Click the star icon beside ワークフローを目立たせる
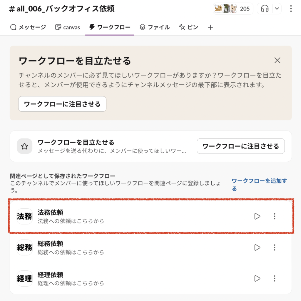This screenshot has width=301, height=301. pyautogui.click(x=25, y=146)
